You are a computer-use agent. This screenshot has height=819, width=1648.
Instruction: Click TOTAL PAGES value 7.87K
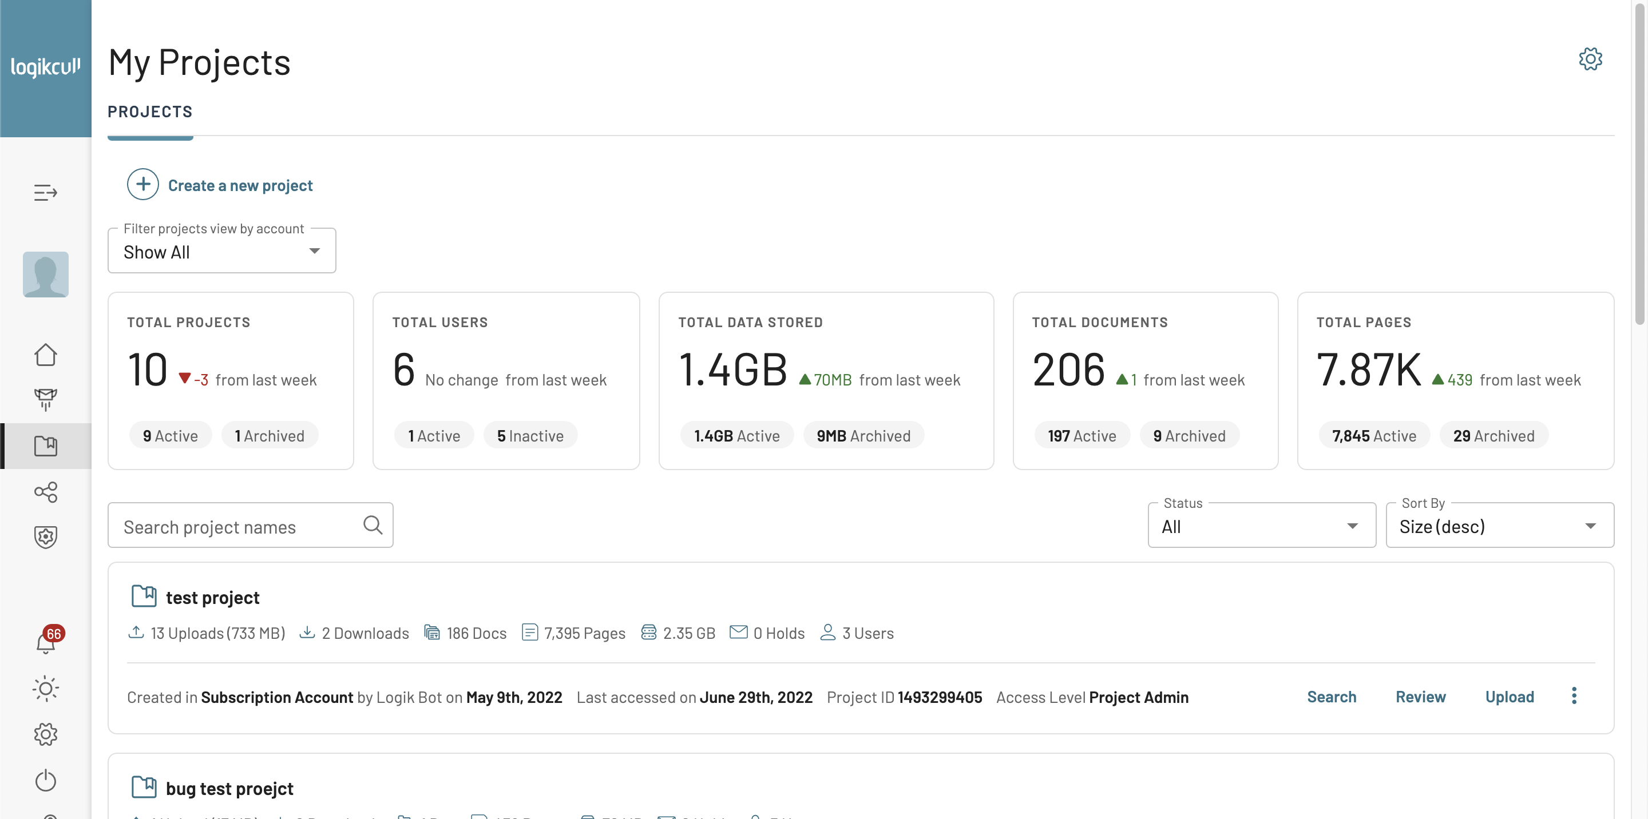pos(1368,369)
